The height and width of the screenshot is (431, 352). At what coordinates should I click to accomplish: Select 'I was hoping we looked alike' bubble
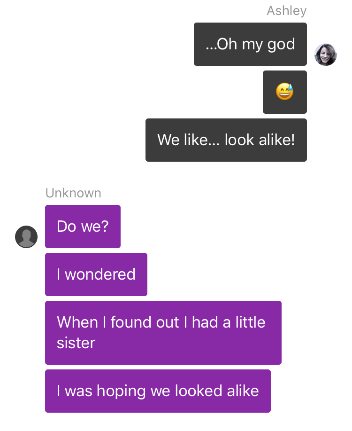click(x=158, y=391)
